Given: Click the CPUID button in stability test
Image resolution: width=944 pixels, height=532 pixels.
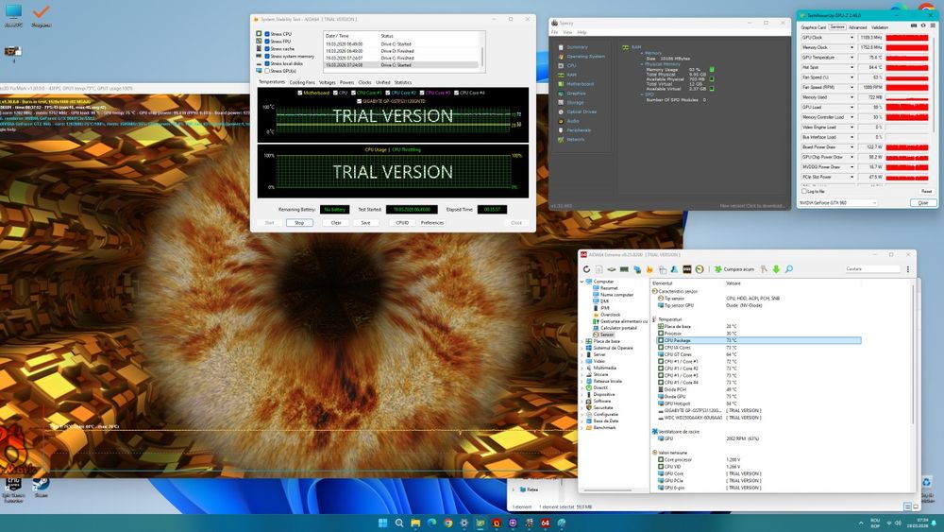Looking at the screenshot, I should (x=402, y=223).
